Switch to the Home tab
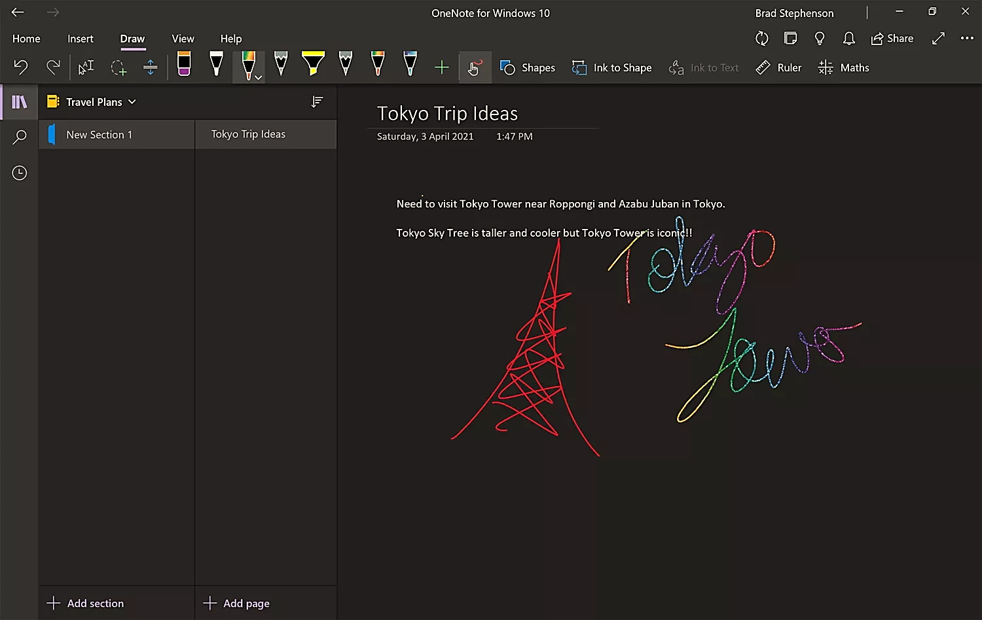Screen dimensions: 982x620 coord(26,39)
